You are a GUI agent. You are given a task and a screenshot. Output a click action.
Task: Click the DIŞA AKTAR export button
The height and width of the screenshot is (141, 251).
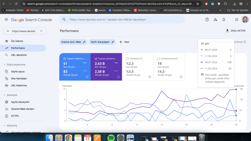coord(236,31)
